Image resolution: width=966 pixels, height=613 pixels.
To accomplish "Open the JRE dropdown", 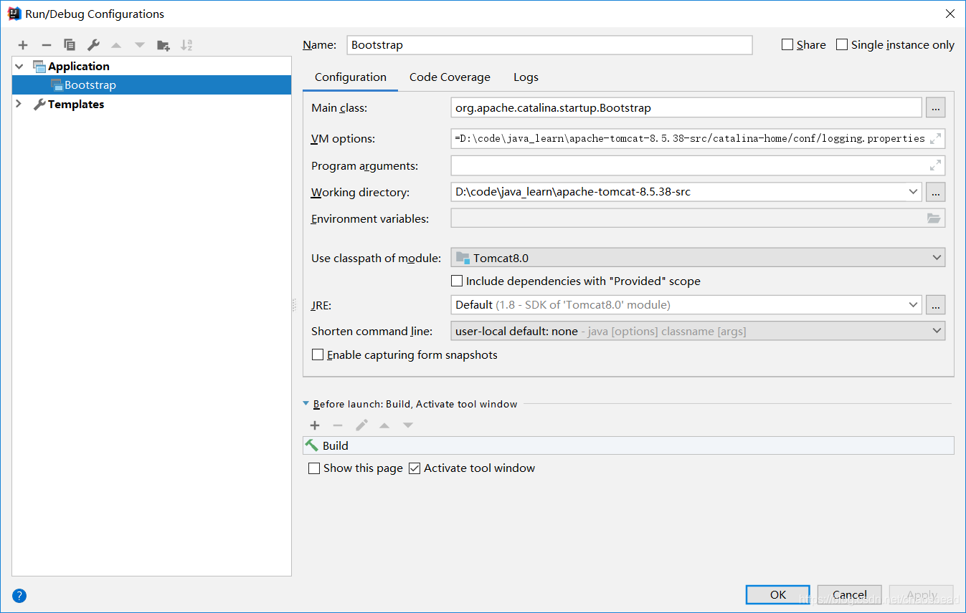I will (x=913, y=305).
